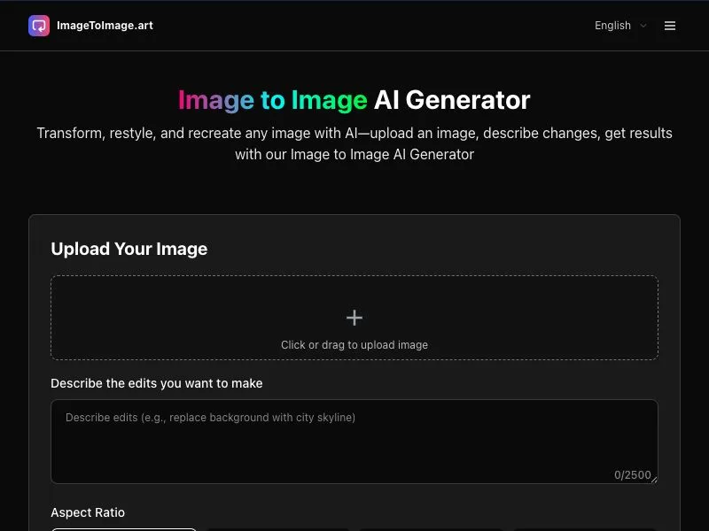Focus the describe edits text box

pos(354,442)
